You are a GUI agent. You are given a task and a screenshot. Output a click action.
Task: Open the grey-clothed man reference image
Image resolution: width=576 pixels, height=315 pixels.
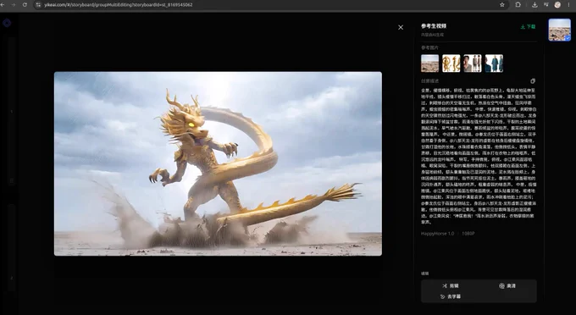tap(473, 64)
